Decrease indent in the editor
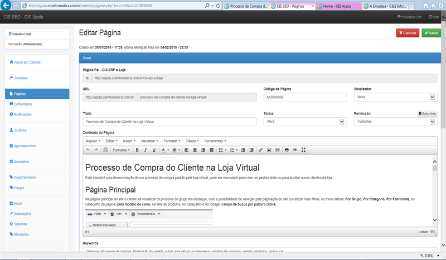 [x=243, y=150]
